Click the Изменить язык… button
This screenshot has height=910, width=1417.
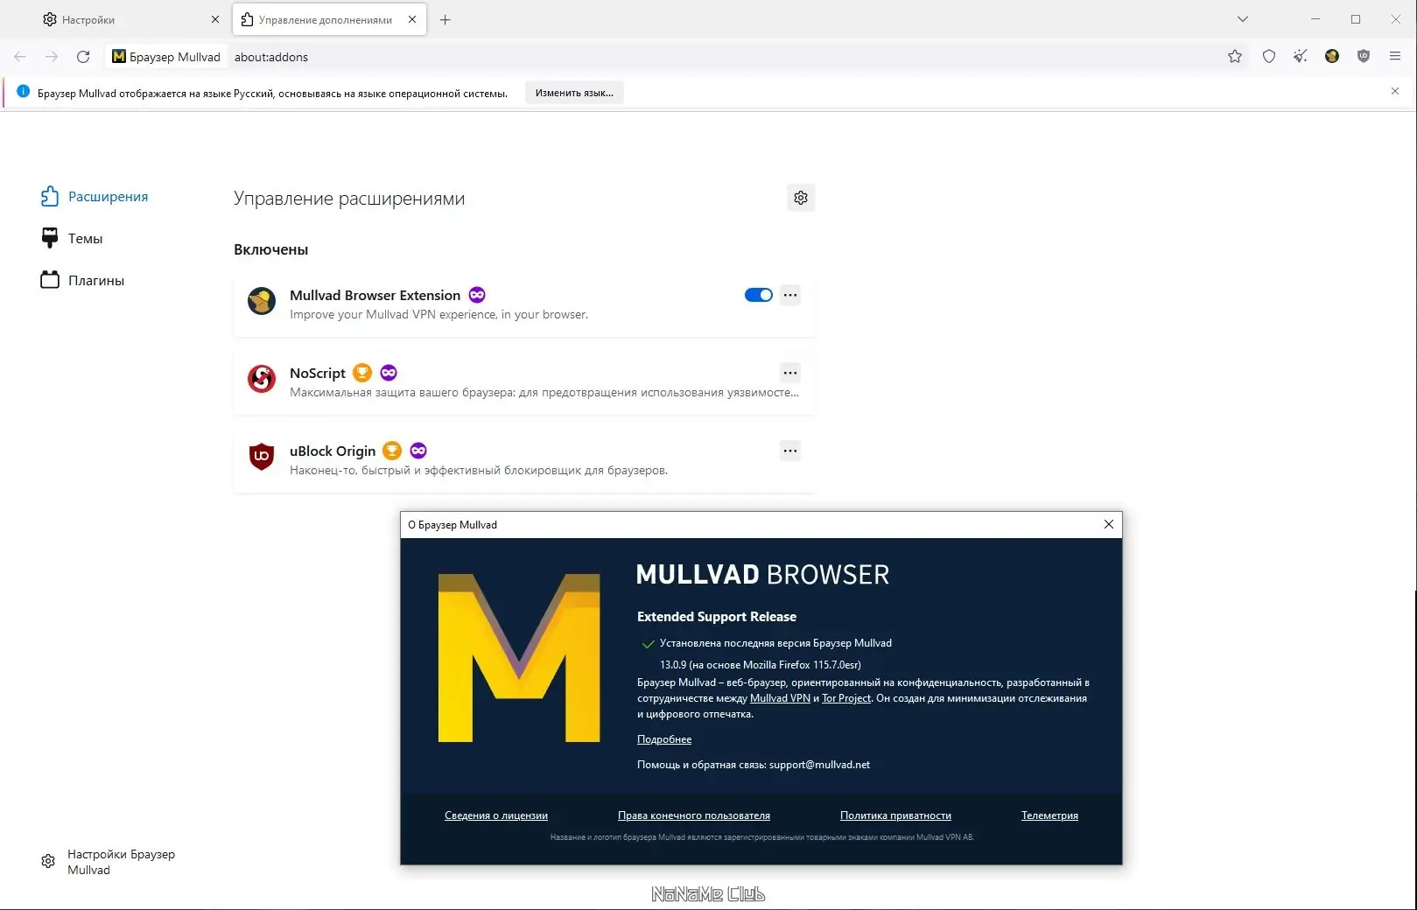[x=574, y=93]
